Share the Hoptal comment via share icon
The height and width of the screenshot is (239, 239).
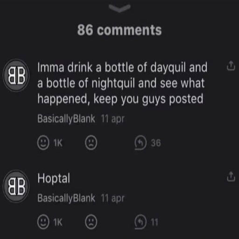[x=231, y=176]
